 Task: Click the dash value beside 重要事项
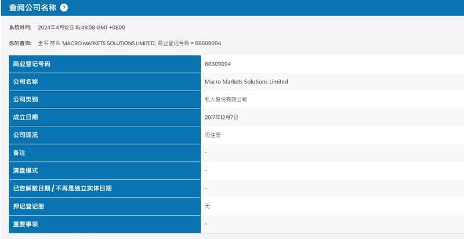tap(206, 224)
